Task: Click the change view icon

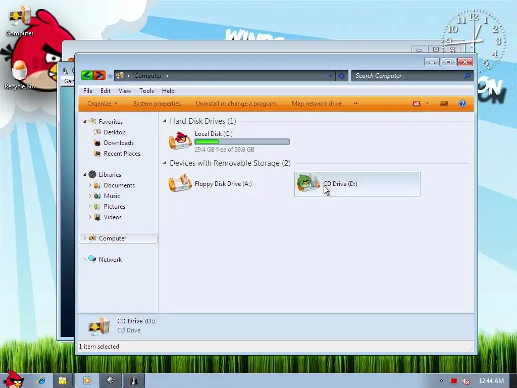Action: [417, 104]
